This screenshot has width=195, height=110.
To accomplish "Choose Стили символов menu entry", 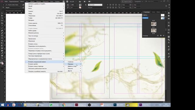I will [45, 23].
